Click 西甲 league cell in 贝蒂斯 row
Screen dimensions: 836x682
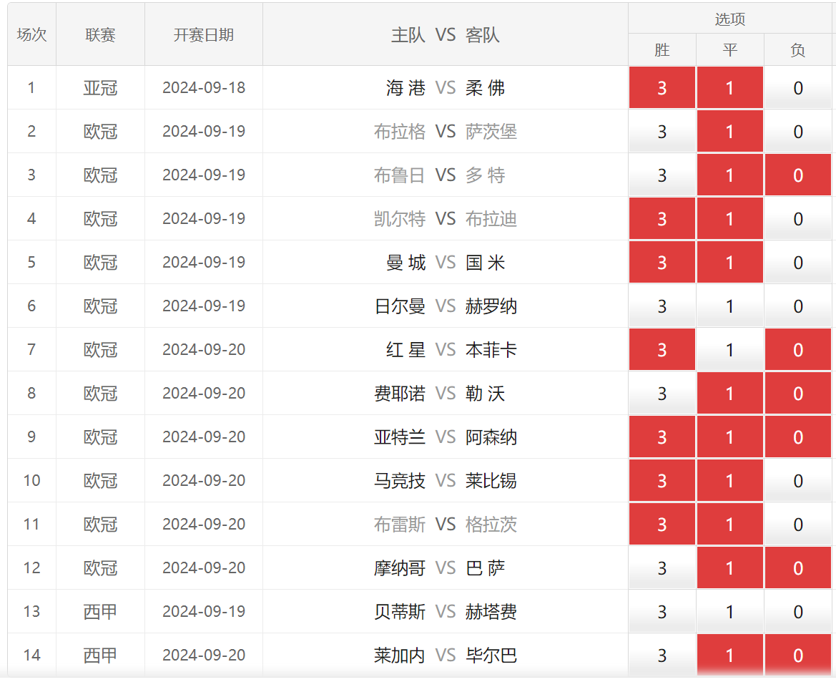[100, 612]
